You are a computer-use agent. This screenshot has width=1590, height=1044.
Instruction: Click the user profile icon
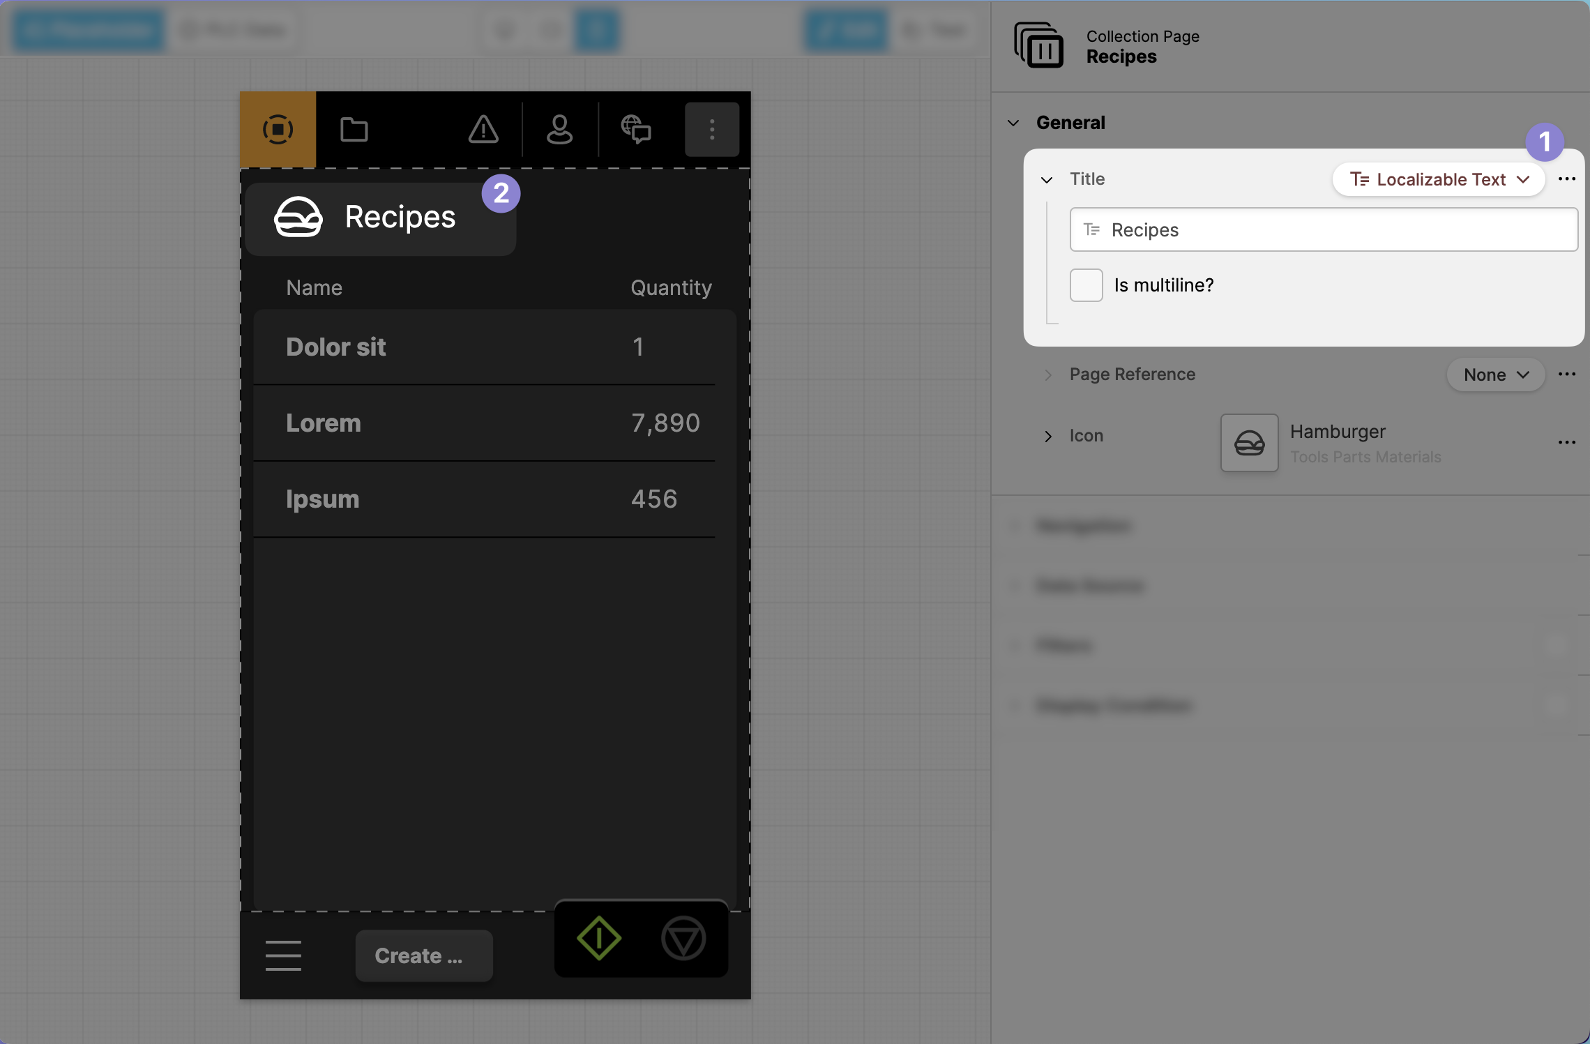click(x=559, y=130)
